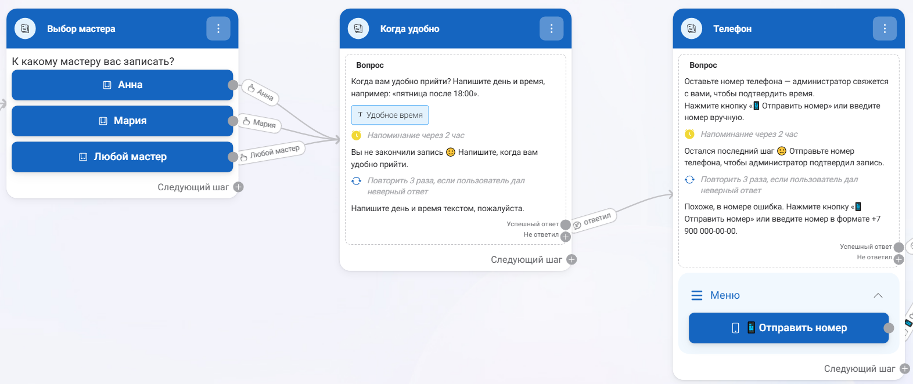The image size is (913, 384).
Task: Click the clock reminder icon in «Телефон»
Action: 689,134
